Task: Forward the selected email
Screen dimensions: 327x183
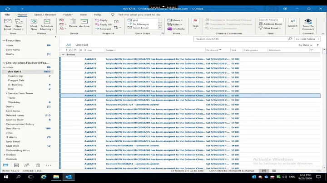Action: coord(103,29)
